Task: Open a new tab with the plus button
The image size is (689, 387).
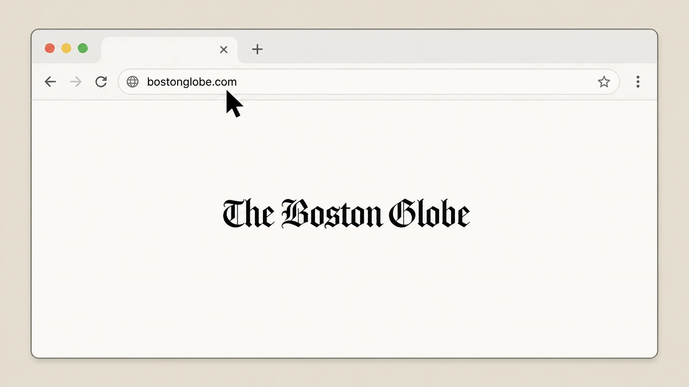Action: (x=257, y=49)
